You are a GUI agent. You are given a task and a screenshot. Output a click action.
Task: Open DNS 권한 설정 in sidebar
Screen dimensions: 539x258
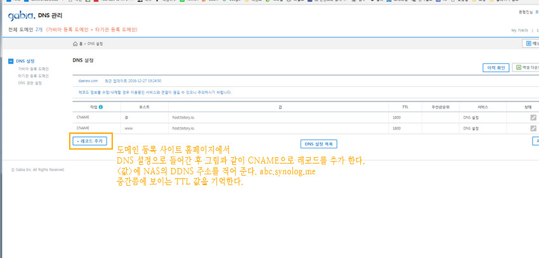tap(30, 82)
